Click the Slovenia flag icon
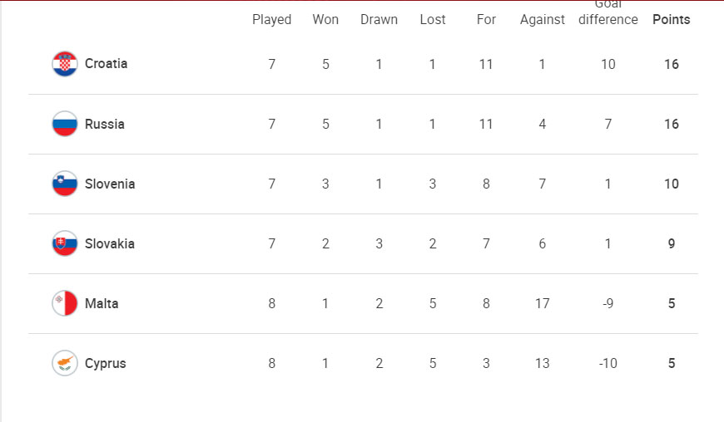The width and height of the screenshot is (724, 422). 65,184
